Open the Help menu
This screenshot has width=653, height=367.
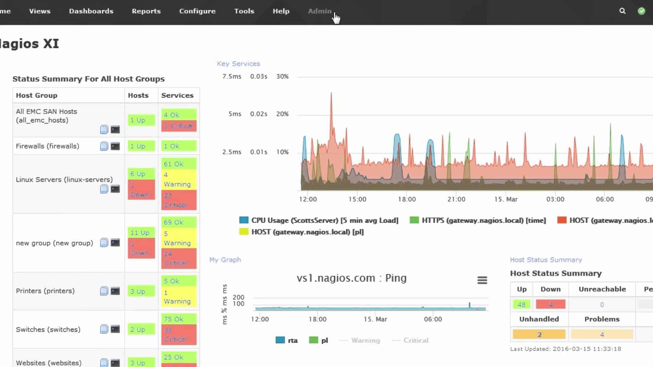click(281, 11)
